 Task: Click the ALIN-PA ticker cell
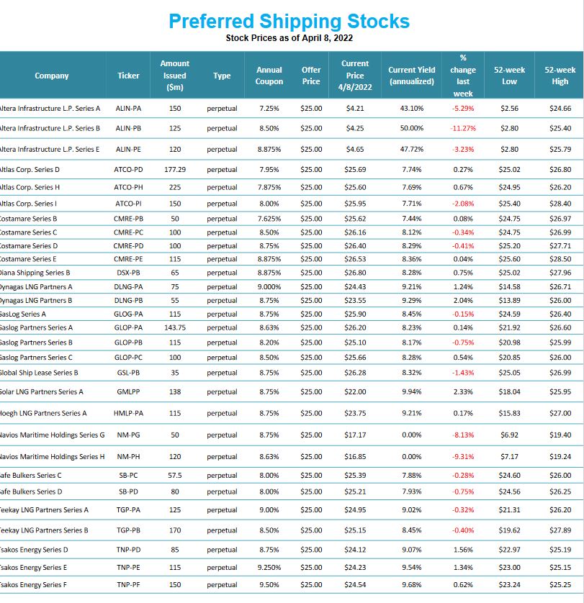[x=129, y=109]
